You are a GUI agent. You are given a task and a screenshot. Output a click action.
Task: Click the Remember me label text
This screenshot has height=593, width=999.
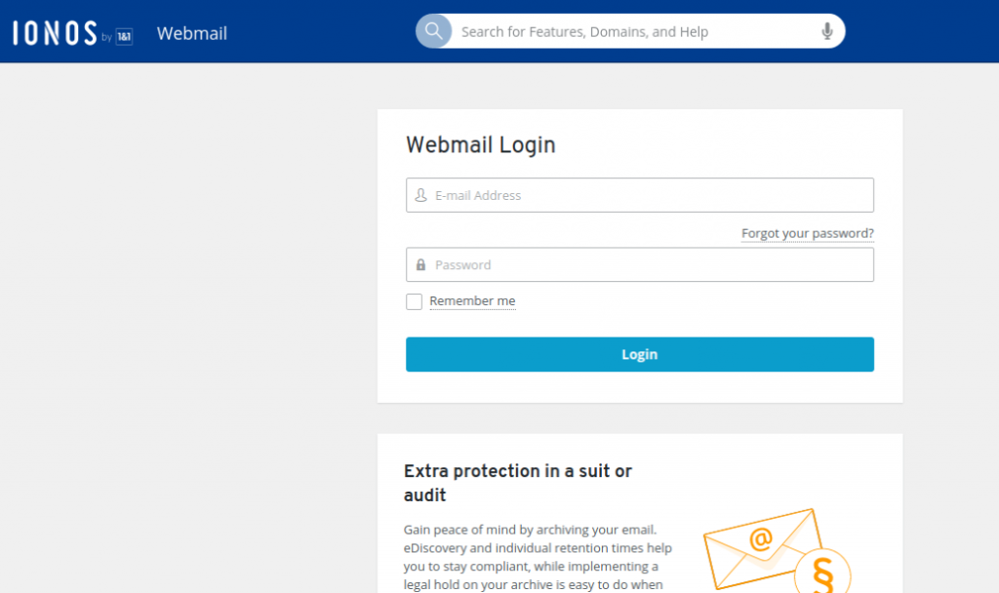pos(472,300)
